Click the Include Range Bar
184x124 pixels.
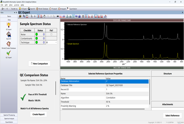(x=122, y=68)
